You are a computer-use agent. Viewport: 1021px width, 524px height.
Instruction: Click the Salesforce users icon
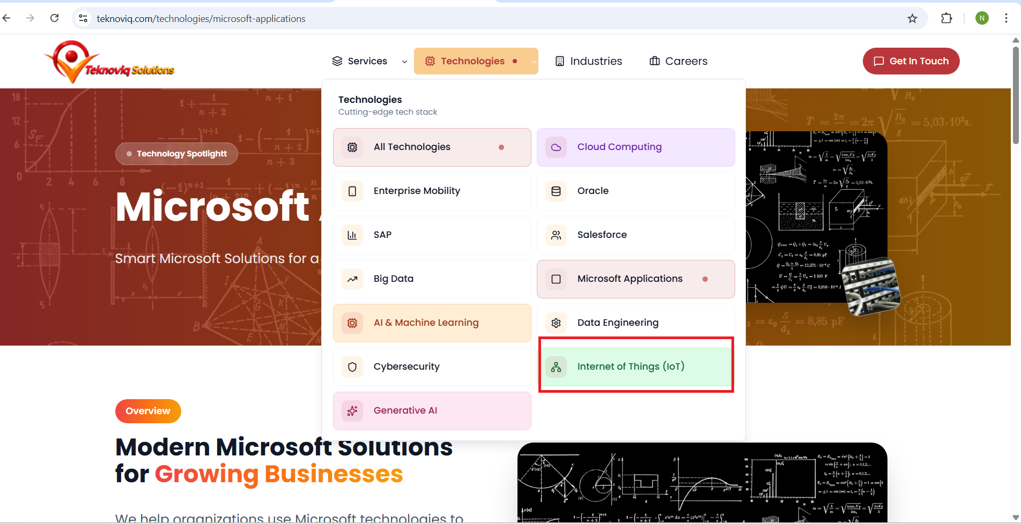click(x=556, y=235)
